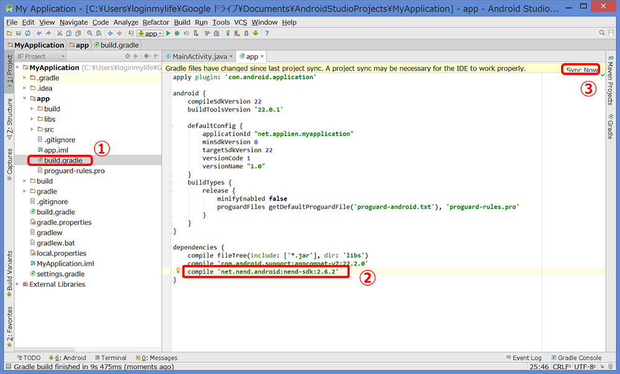Click the Attach debugger to process icon
Image resolution: width=620 pixels, height=374 pixels.
pos(196,33)
